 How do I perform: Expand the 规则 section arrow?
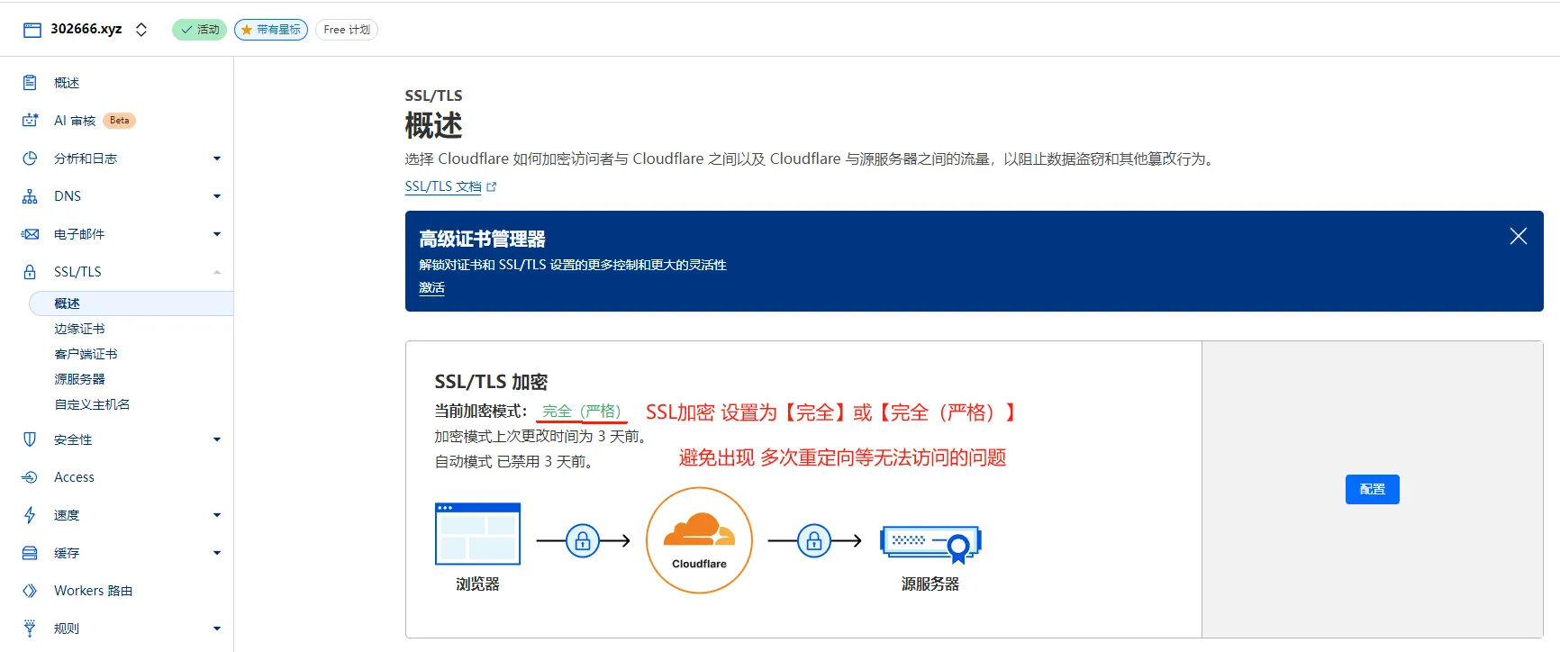[217, 629]
